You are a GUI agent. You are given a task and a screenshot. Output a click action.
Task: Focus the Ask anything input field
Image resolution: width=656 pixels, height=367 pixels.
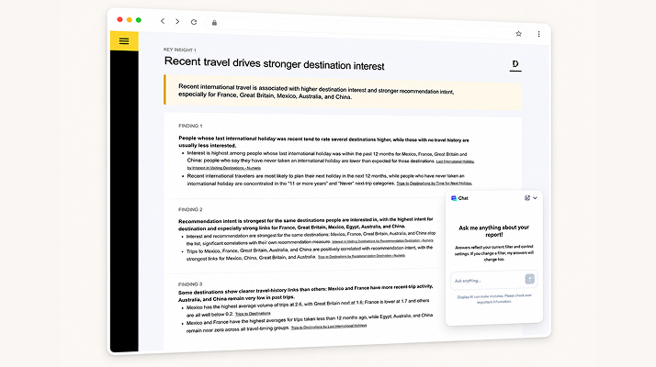click(x=488, y=281)
